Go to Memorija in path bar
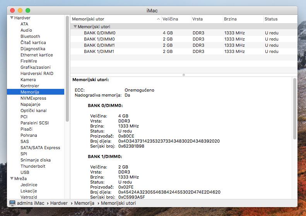306x216 pixels. (84, 203)
